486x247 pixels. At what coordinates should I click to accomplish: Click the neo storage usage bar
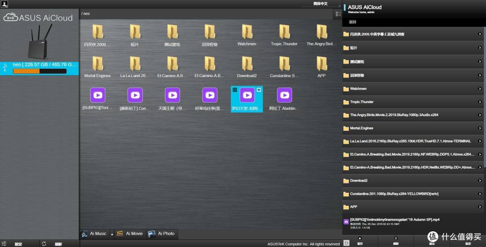(40, 71)
